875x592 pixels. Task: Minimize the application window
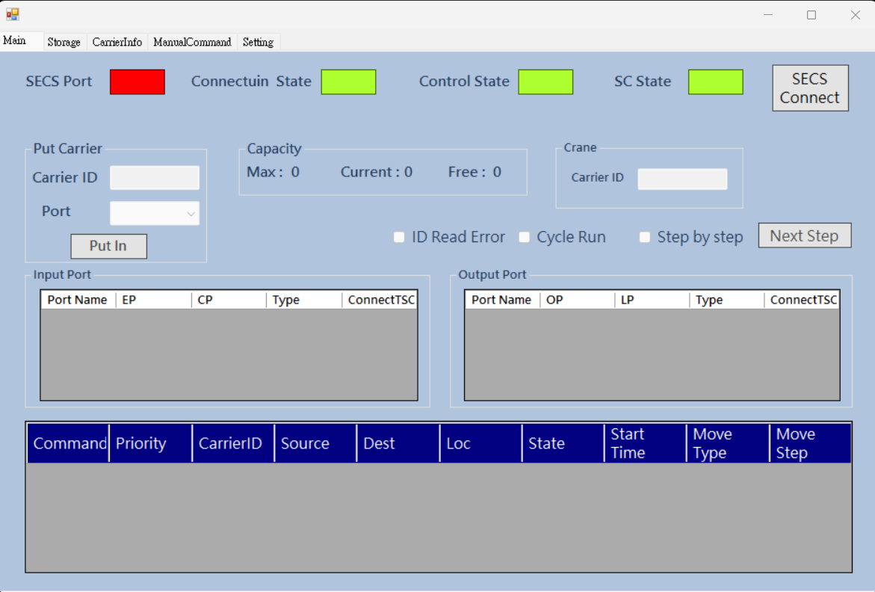pyautogui.click(x=768, y=14)
